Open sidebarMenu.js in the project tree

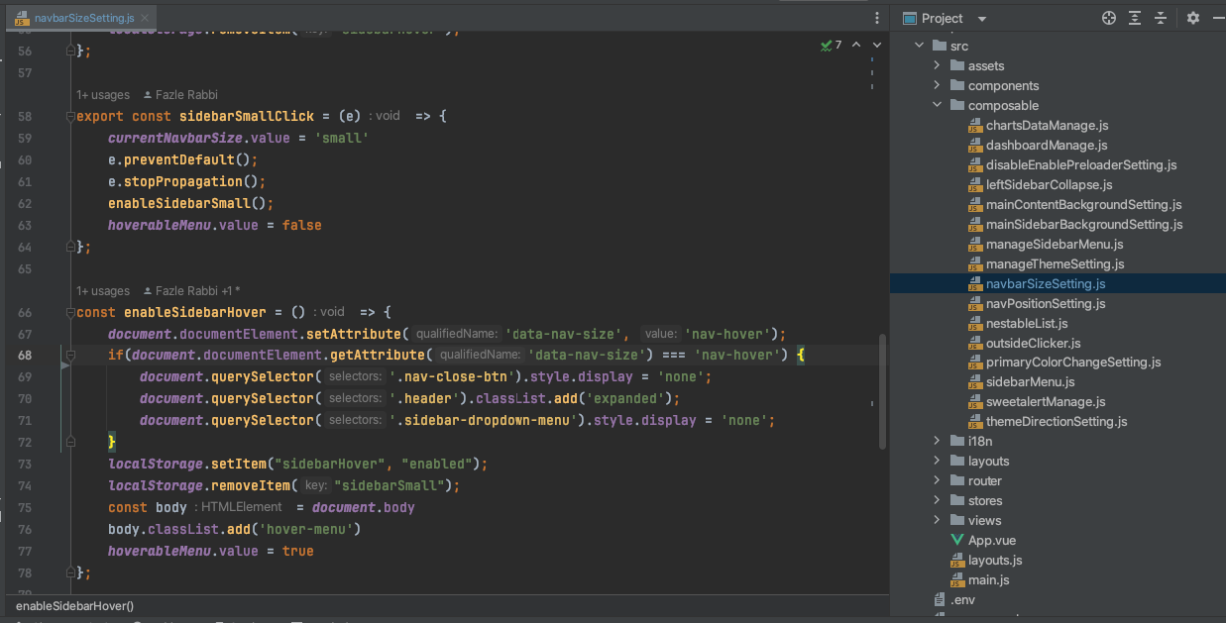point(1030,381)
